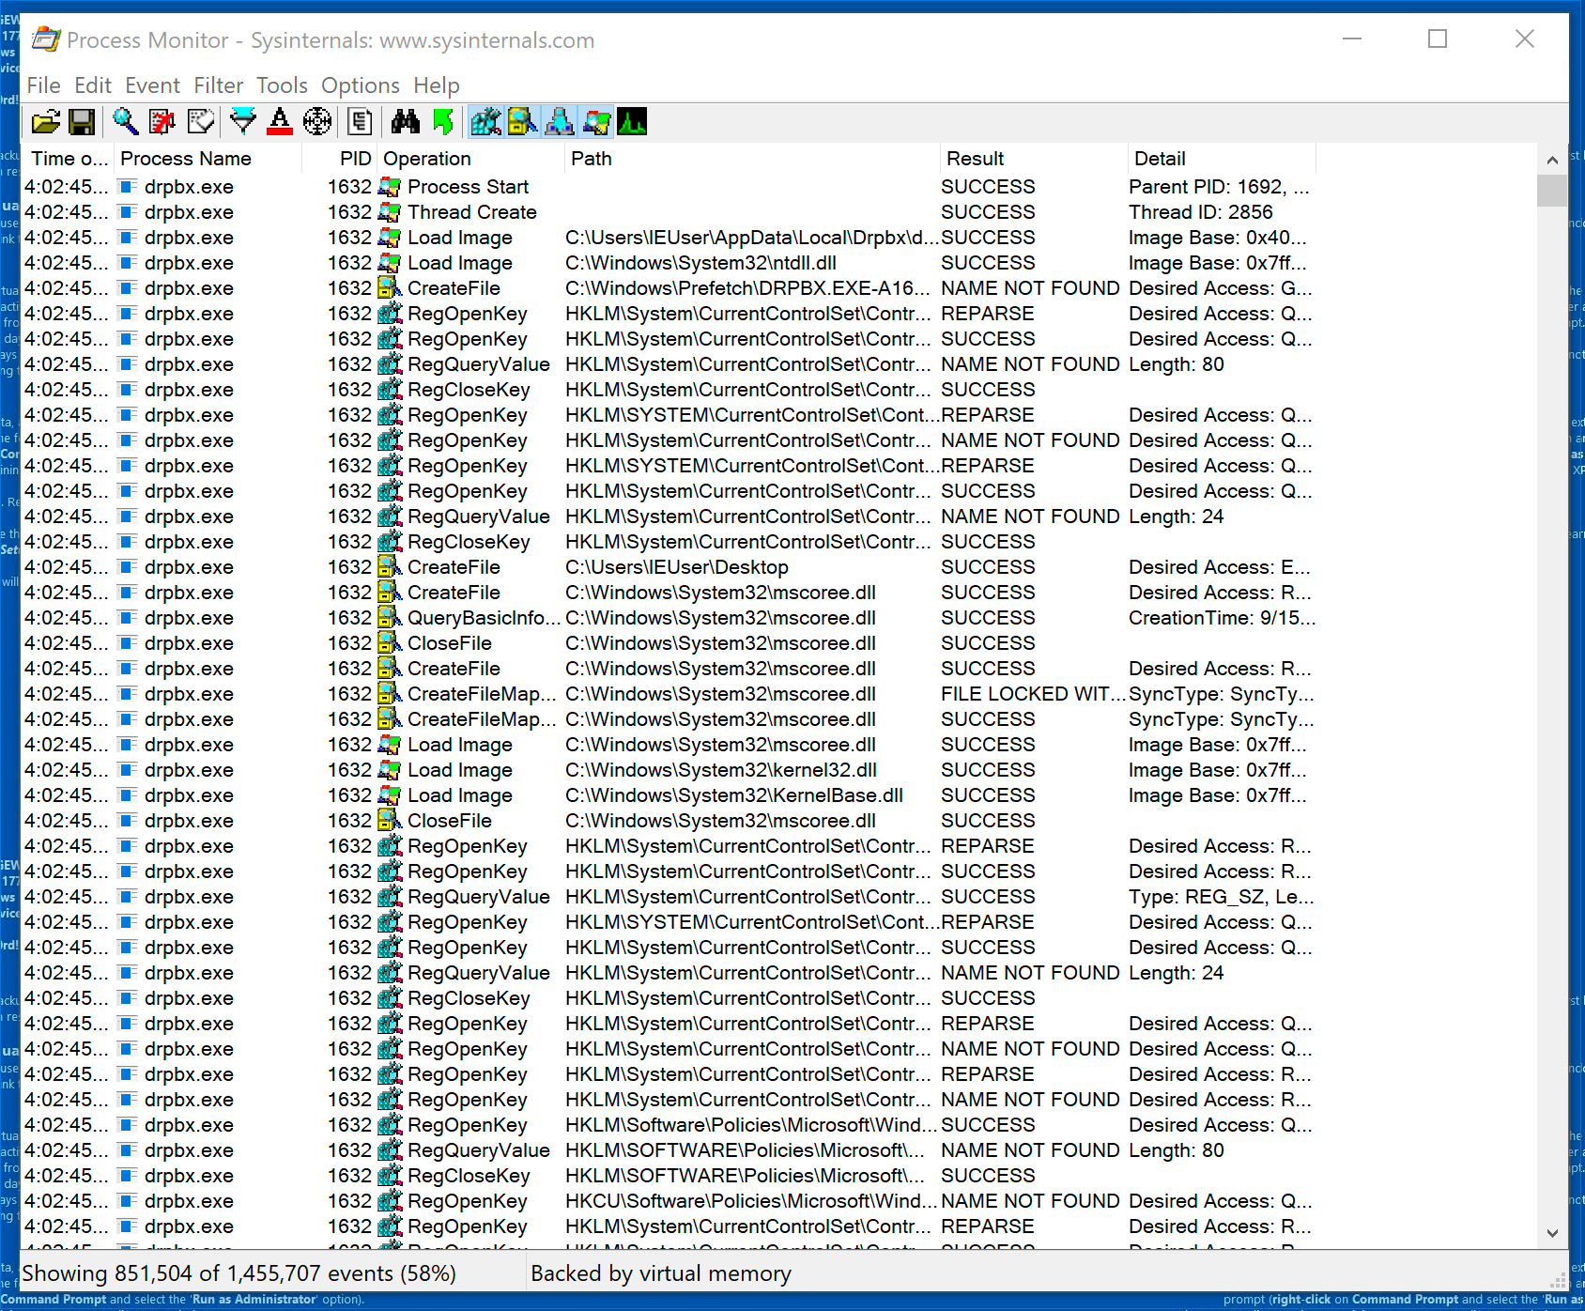Click the Parent PID: 1692 detail cell
Image resolution: width=1585 pixels, height=1311 pixels.
tap(1219, 187)
